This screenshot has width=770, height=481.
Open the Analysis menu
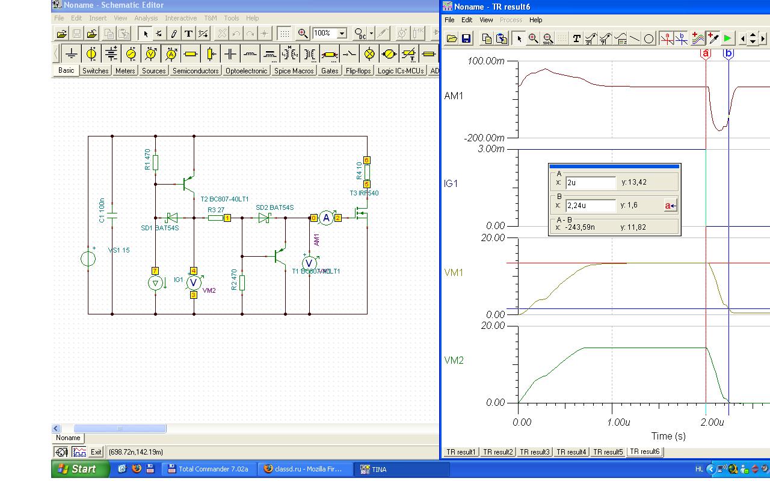point(146,18)
